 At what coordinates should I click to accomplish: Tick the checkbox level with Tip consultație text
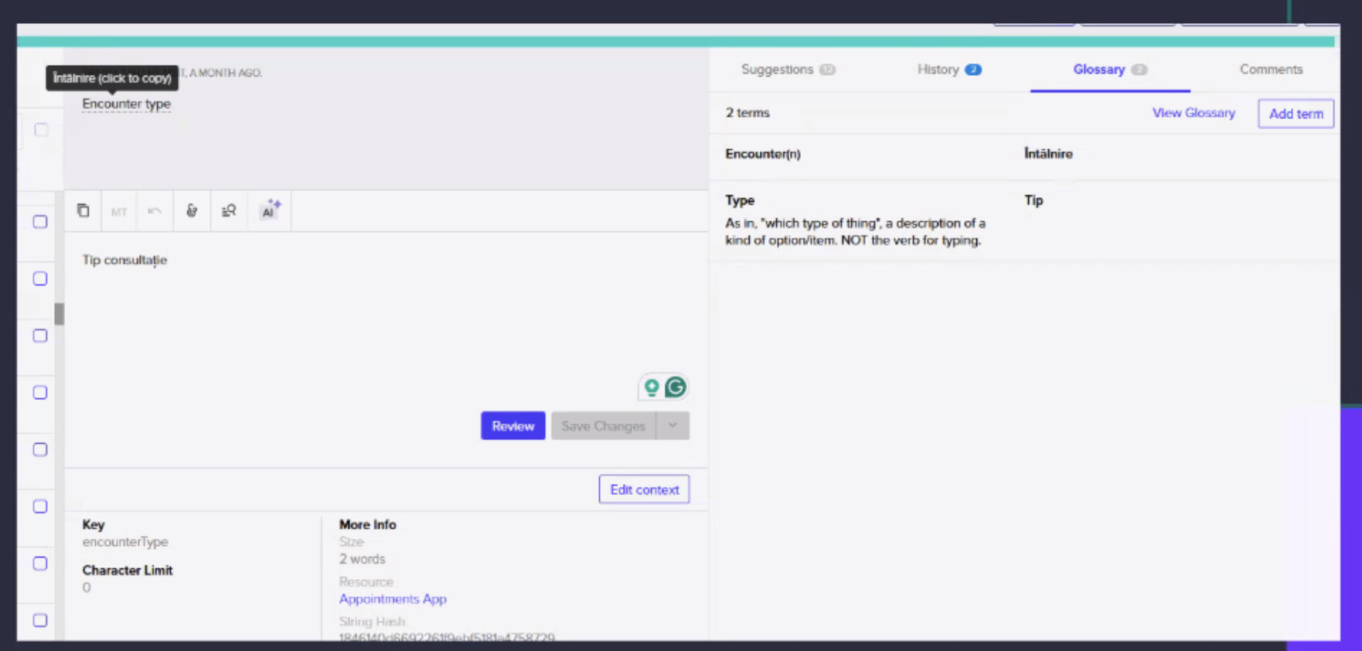(40, 278)
